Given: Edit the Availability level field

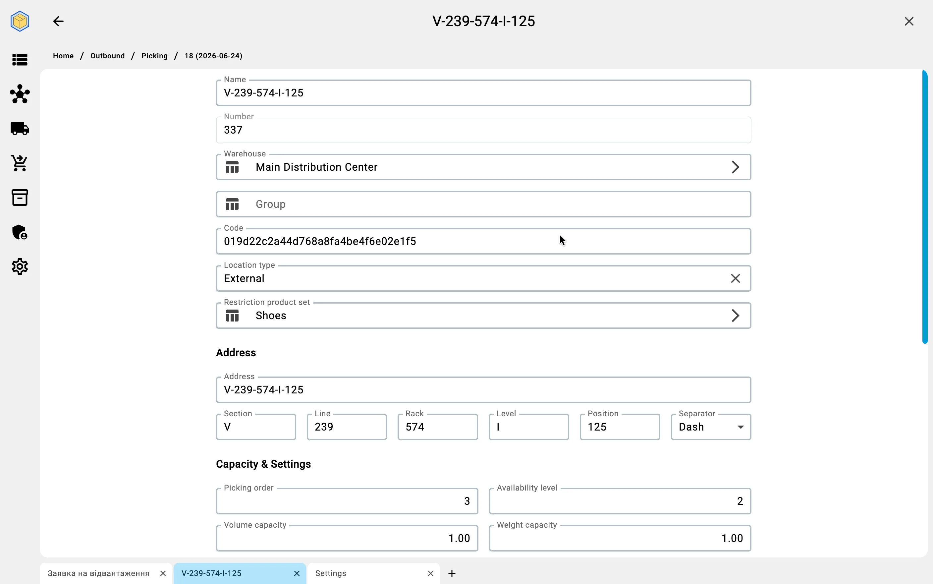Looking at the screenshot, I should click(x=620, y=501).
